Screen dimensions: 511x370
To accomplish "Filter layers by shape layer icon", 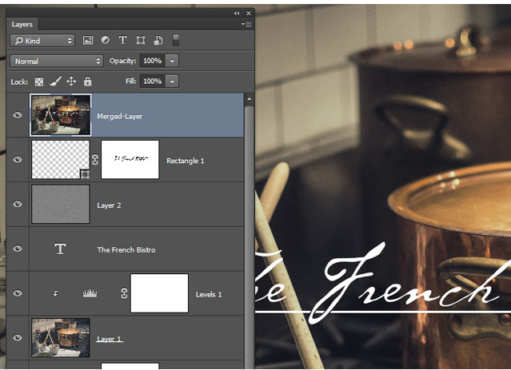I will [x=141, y=40].
